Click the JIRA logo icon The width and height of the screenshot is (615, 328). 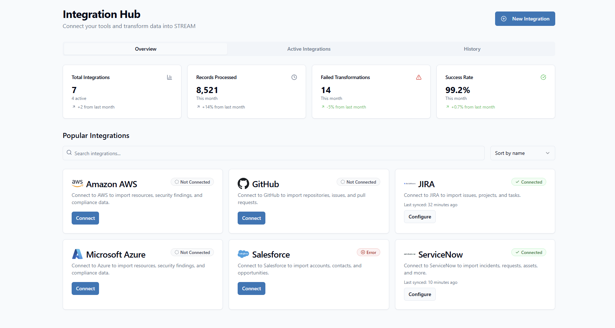(x=410, y=184)
